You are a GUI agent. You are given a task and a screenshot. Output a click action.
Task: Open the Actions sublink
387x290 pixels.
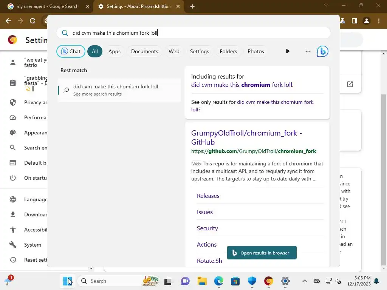click(207, 245)
